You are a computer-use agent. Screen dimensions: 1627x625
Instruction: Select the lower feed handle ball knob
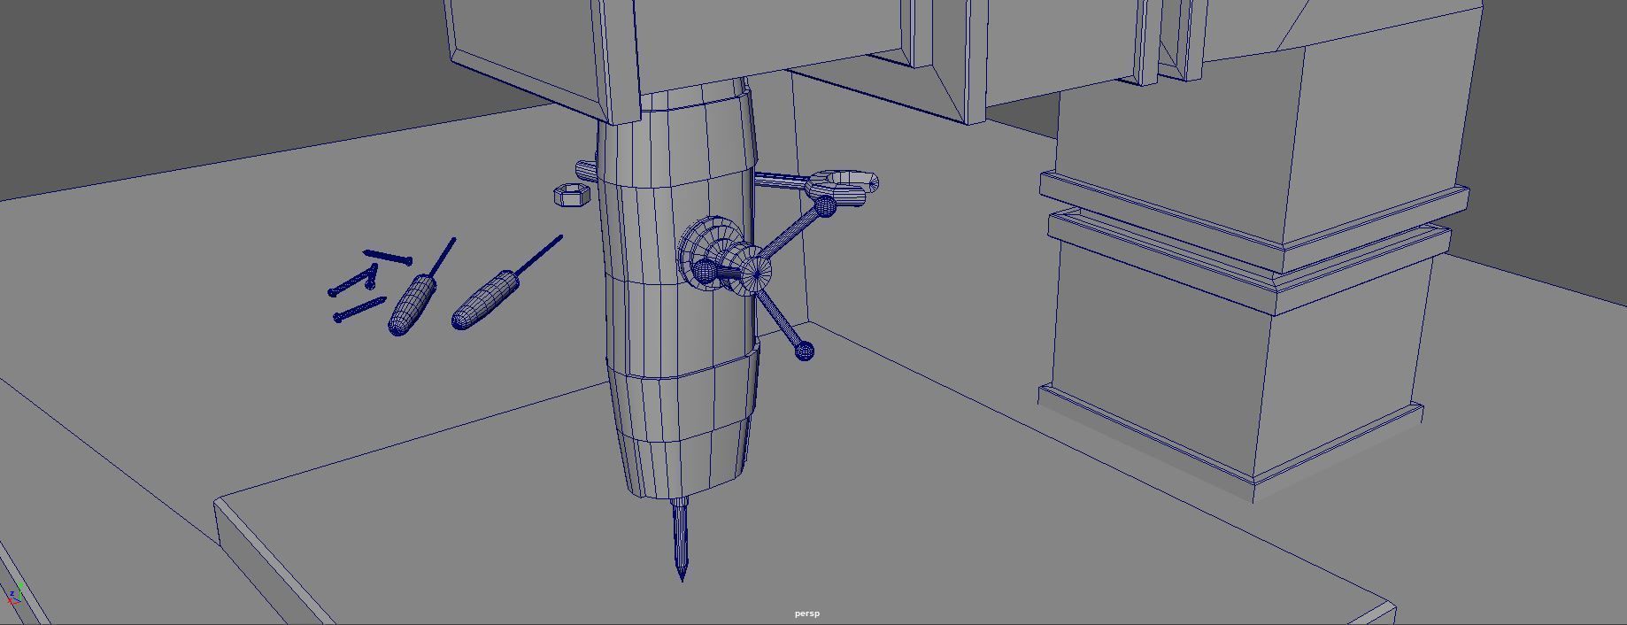click(804, 351)
